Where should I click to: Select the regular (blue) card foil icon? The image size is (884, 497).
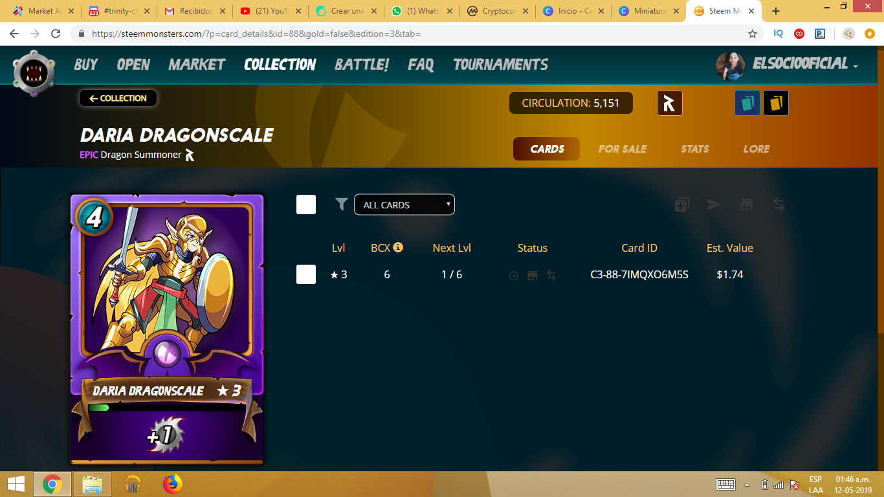pos(747,103)
